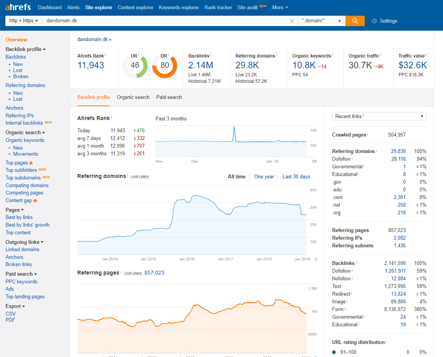This screenshot has width=443, height=357.
Task: Open Competing domains in sidebar
Action: 27,185
